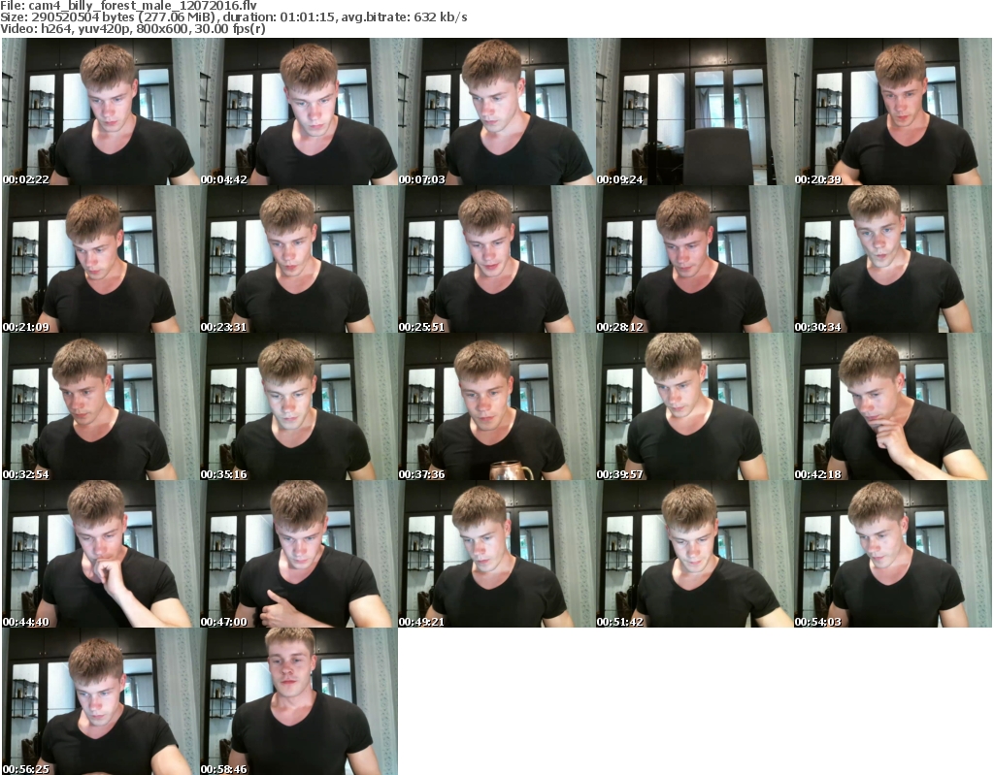Click the file size line 'Size: 290520504 bytes'
This screenshot has width=994, height=775.
(x=234, y=17)
